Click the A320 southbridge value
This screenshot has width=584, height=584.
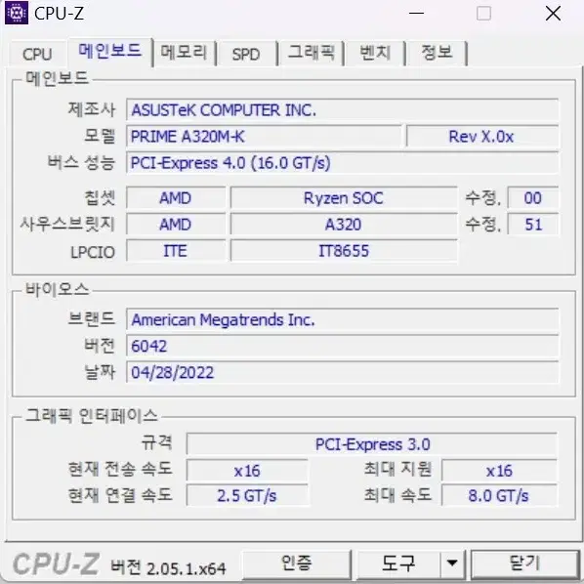pyautogui.click(x=344, y=225)
